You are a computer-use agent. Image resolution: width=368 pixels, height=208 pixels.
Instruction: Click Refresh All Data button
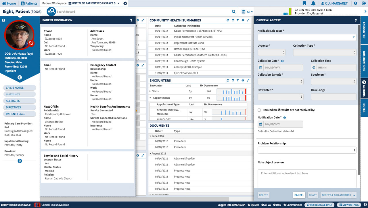(x=319, y=205)
